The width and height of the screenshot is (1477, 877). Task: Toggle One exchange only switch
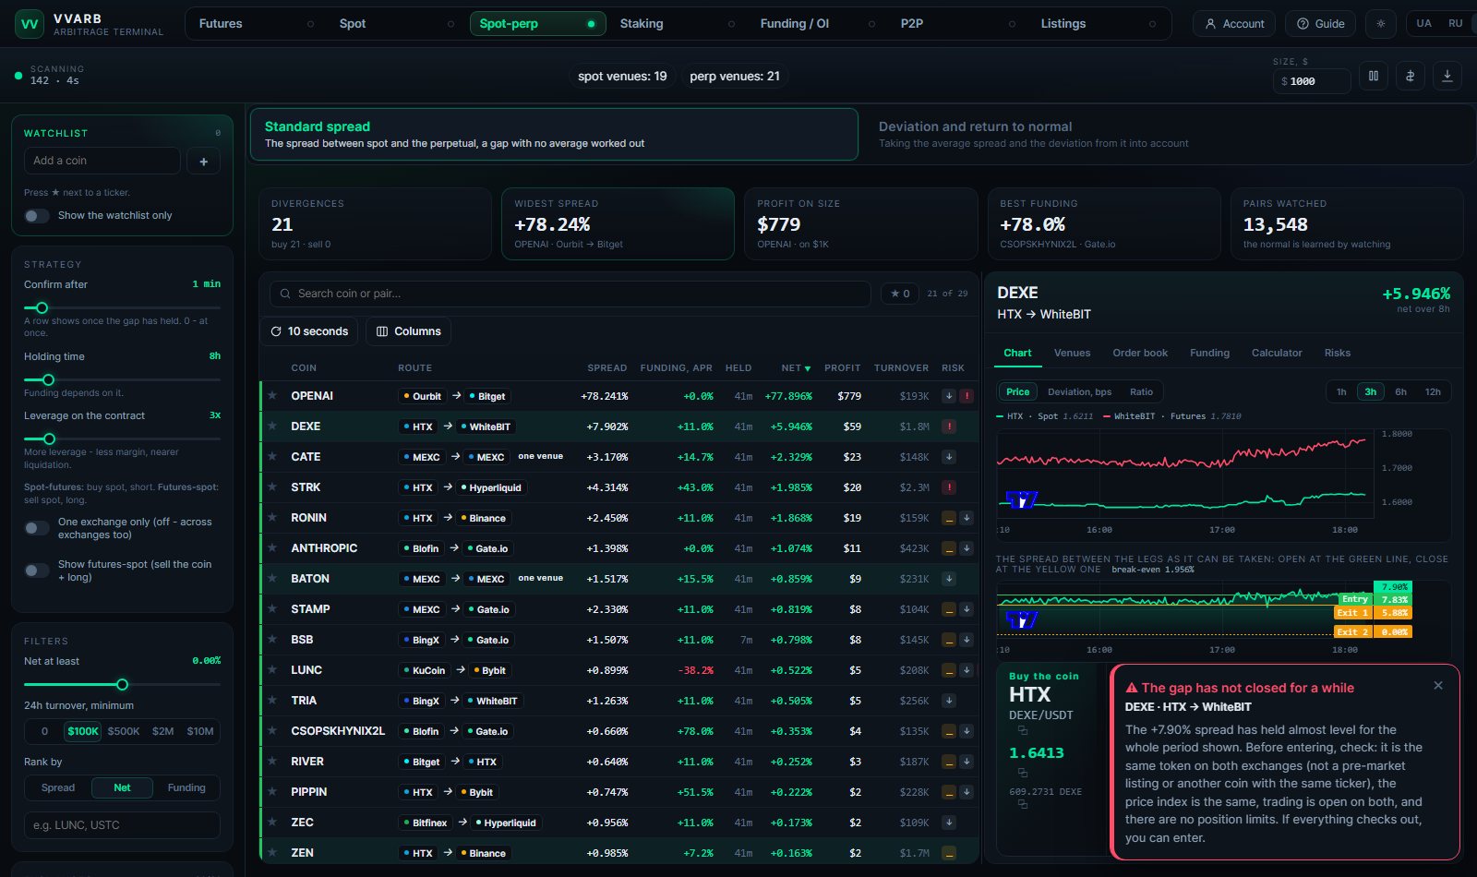coord(37,528)
